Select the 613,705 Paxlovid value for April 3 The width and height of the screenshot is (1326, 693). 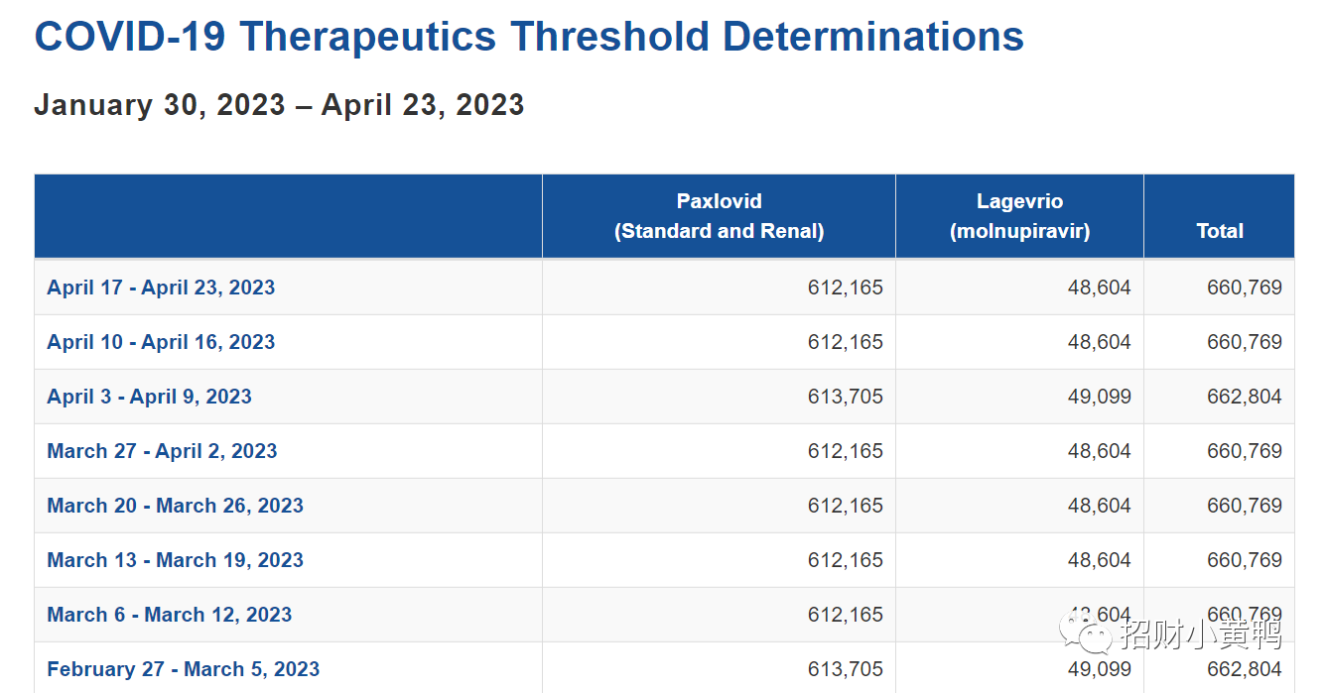coord(845,397)
